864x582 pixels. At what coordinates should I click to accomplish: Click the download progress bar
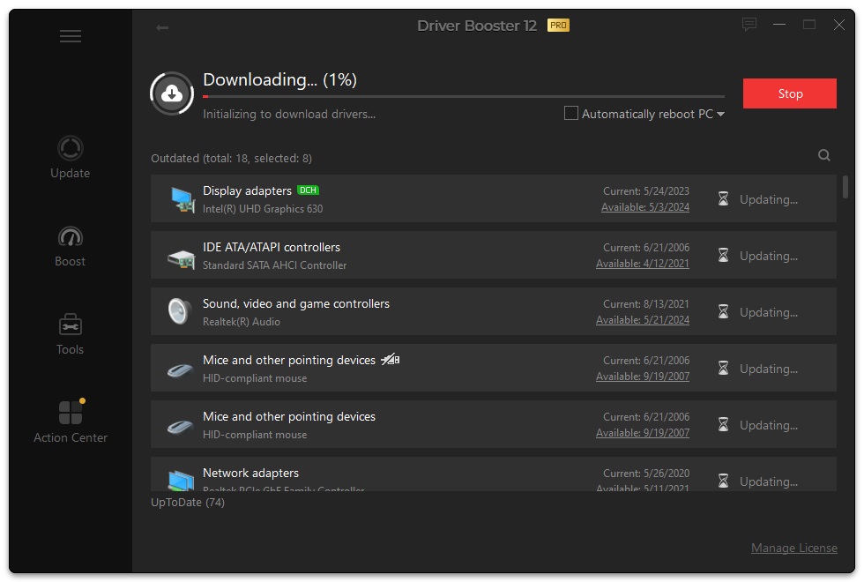click(464, 96)
